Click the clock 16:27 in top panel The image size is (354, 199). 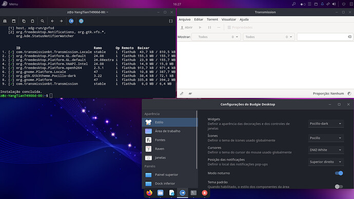coord(177,4)
